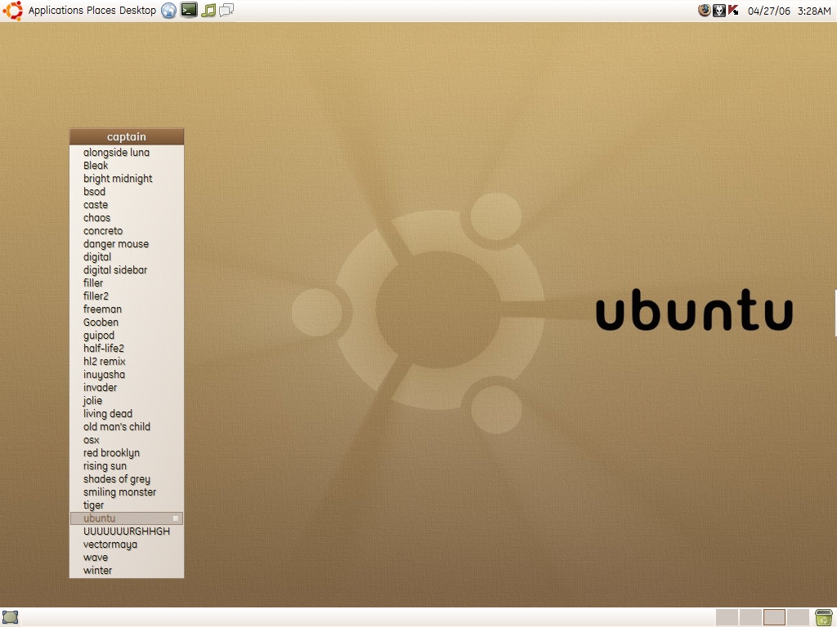
Task: Choose the 'alongside luna' entry
Action: (127, 153)
